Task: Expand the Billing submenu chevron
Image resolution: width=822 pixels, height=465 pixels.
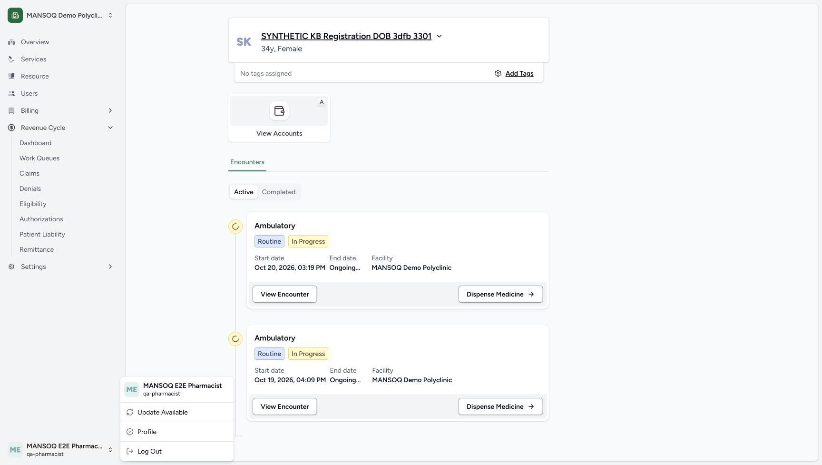Action: [x=110, y=110]
